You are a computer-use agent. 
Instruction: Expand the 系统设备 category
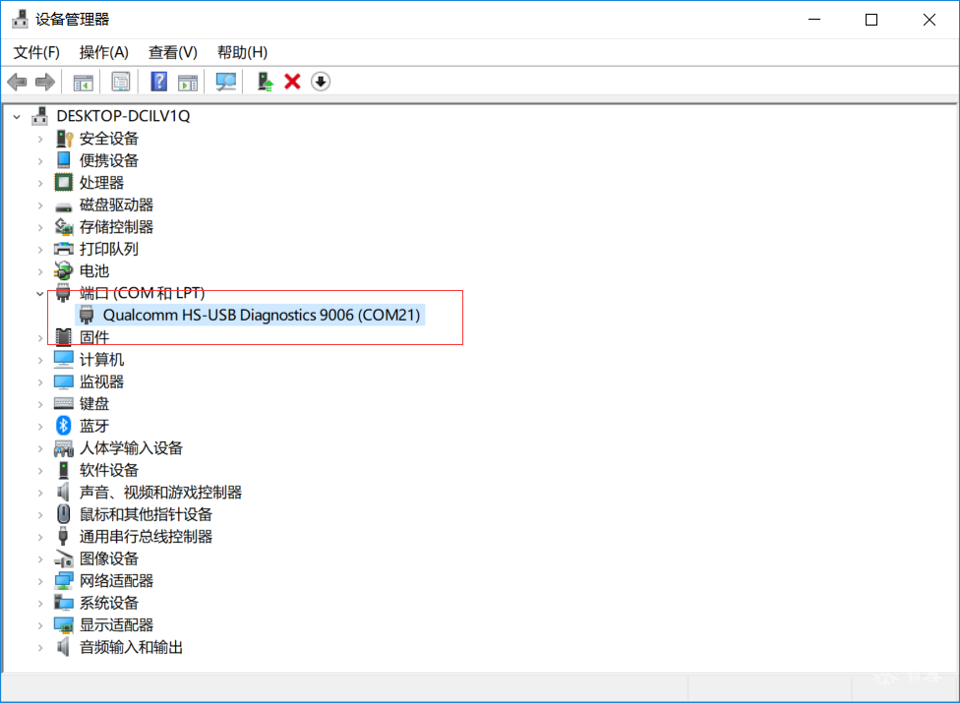coord(40,604)
